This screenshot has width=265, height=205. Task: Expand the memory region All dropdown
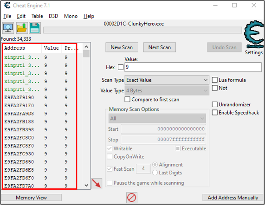click(x=157, y=118)
